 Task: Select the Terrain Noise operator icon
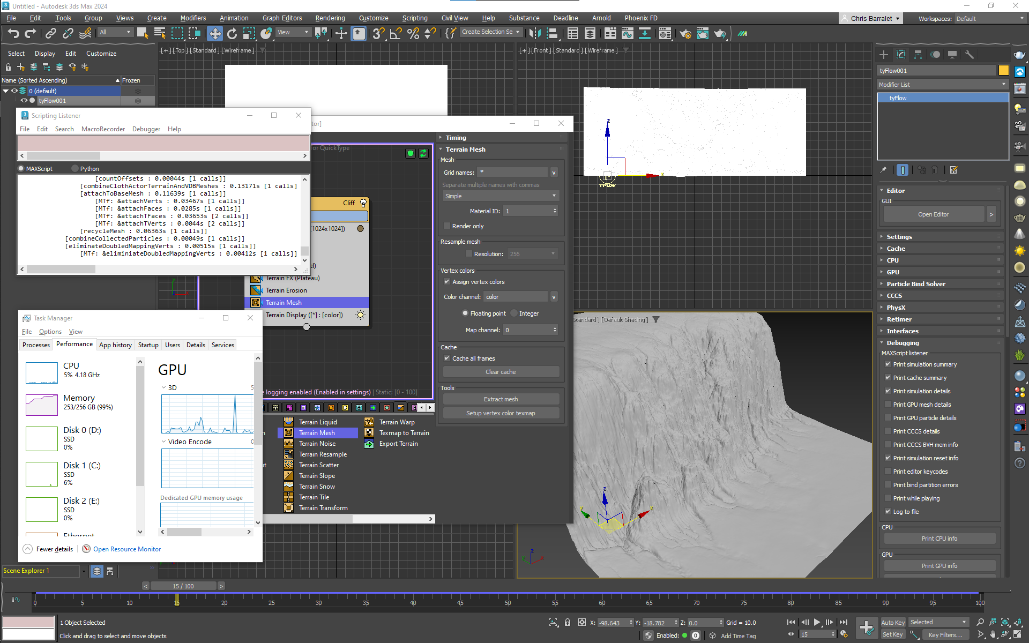(x=288, y=444)
